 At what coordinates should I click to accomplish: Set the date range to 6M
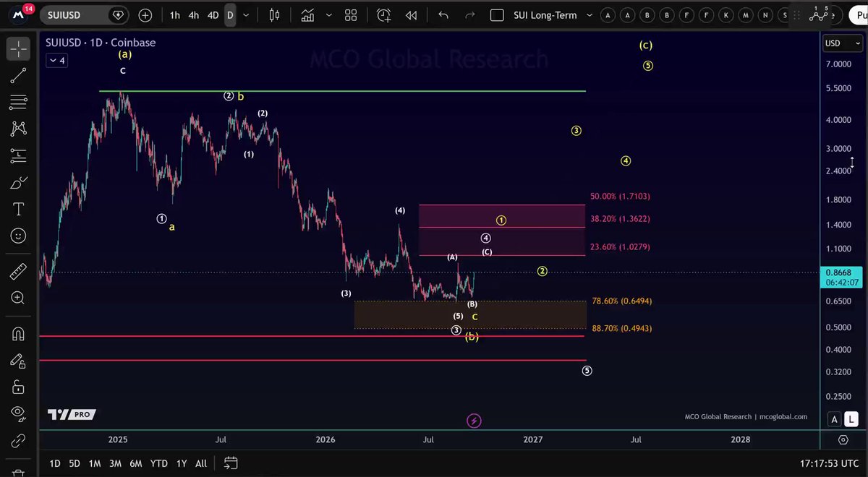pos(135,463)
